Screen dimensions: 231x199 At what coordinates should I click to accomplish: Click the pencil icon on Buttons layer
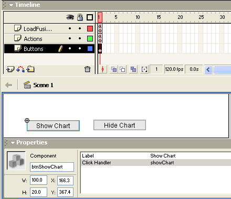(x=60, y=49)
